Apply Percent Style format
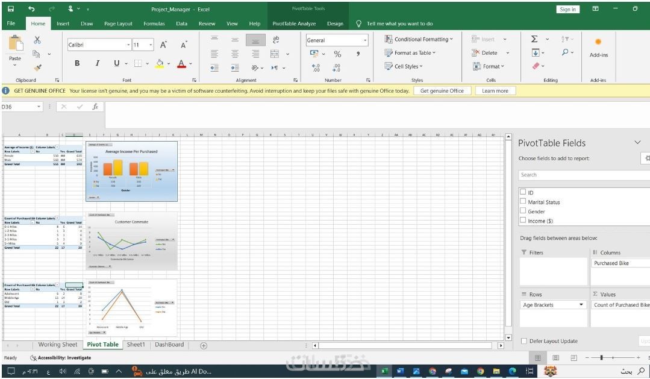Image resolution: width=650 pixels, height=379 pixels. pos(337,54)
